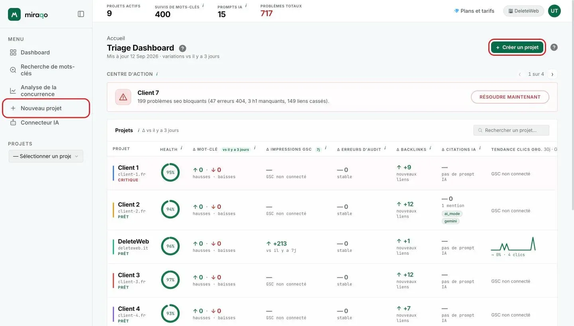Open the UT user avatar
This screenshot has height=326, width=574.
554,11
